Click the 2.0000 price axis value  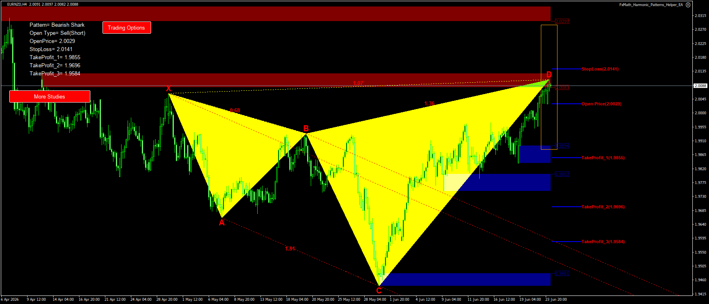click(x=700, y=113)
